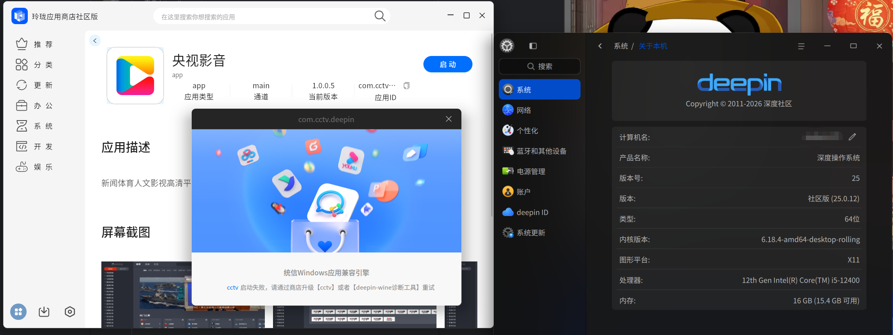Open app store settings hexagon icon
The image size is (893, 335).
[70, 312]
